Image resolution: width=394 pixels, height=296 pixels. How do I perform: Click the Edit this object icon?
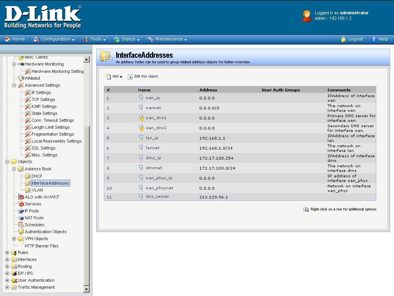point(130,77)
